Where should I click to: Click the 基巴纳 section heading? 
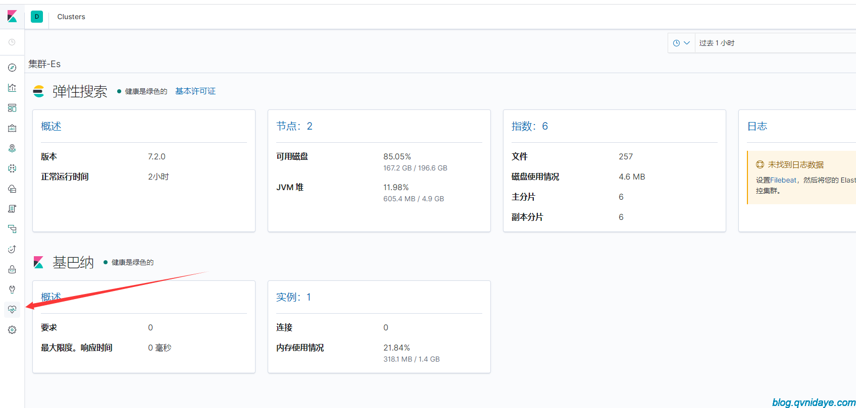pyautogui.click(x=73, y=262)
